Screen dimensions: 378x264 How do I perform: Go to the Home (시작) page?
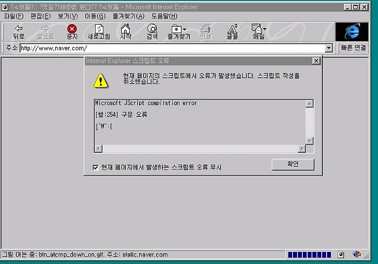125,32
